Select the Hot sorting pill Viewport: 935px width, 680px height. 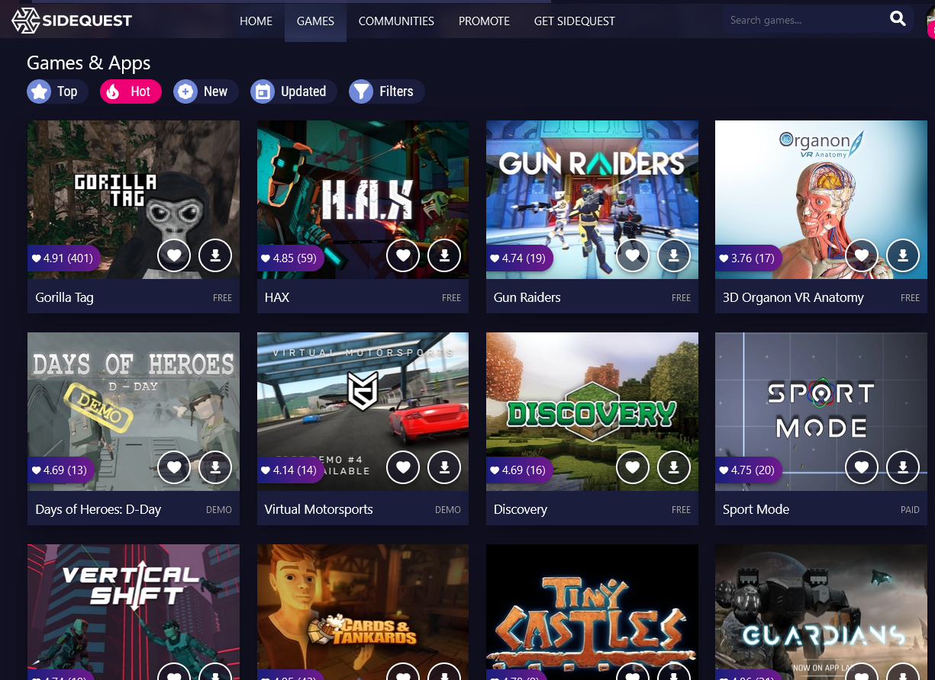tap(131, 91)
